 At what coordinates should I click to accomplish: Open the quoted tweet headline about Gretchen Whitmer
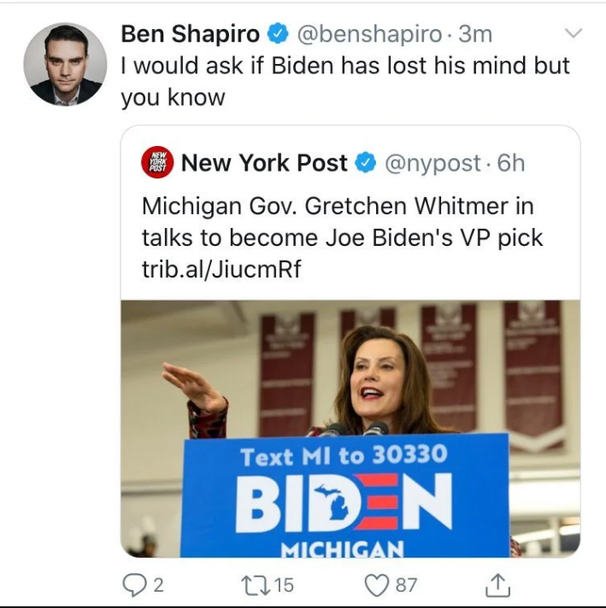[342, 222]
